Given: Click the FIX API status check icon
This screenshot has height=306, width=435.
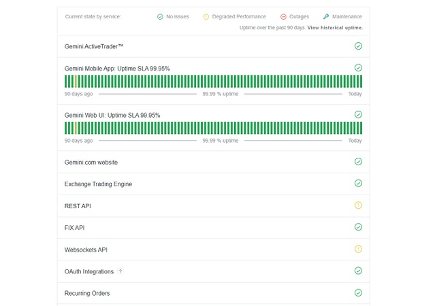Looking at the screenshot, I should click(358, 227).
